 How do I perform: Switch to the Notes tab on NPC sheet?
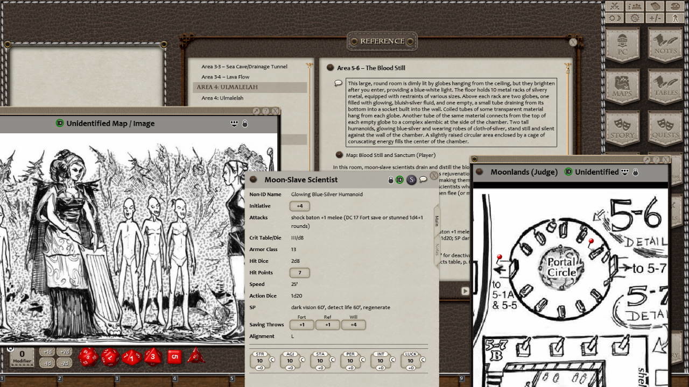pyautogui.click(x=437, y=249)
